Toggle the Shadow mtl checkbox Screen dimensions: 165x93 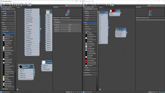pos(80,31)
